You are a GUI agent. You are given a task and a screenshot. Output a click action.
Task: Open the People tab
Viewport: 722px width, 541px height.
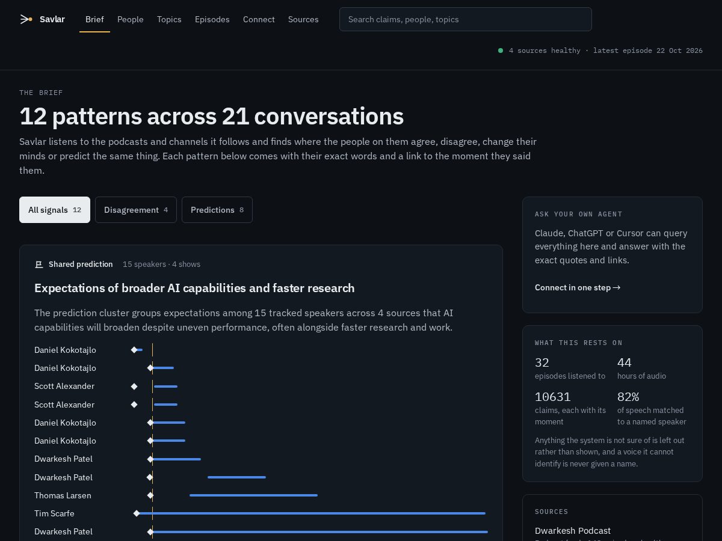click(x=131, y=19)
